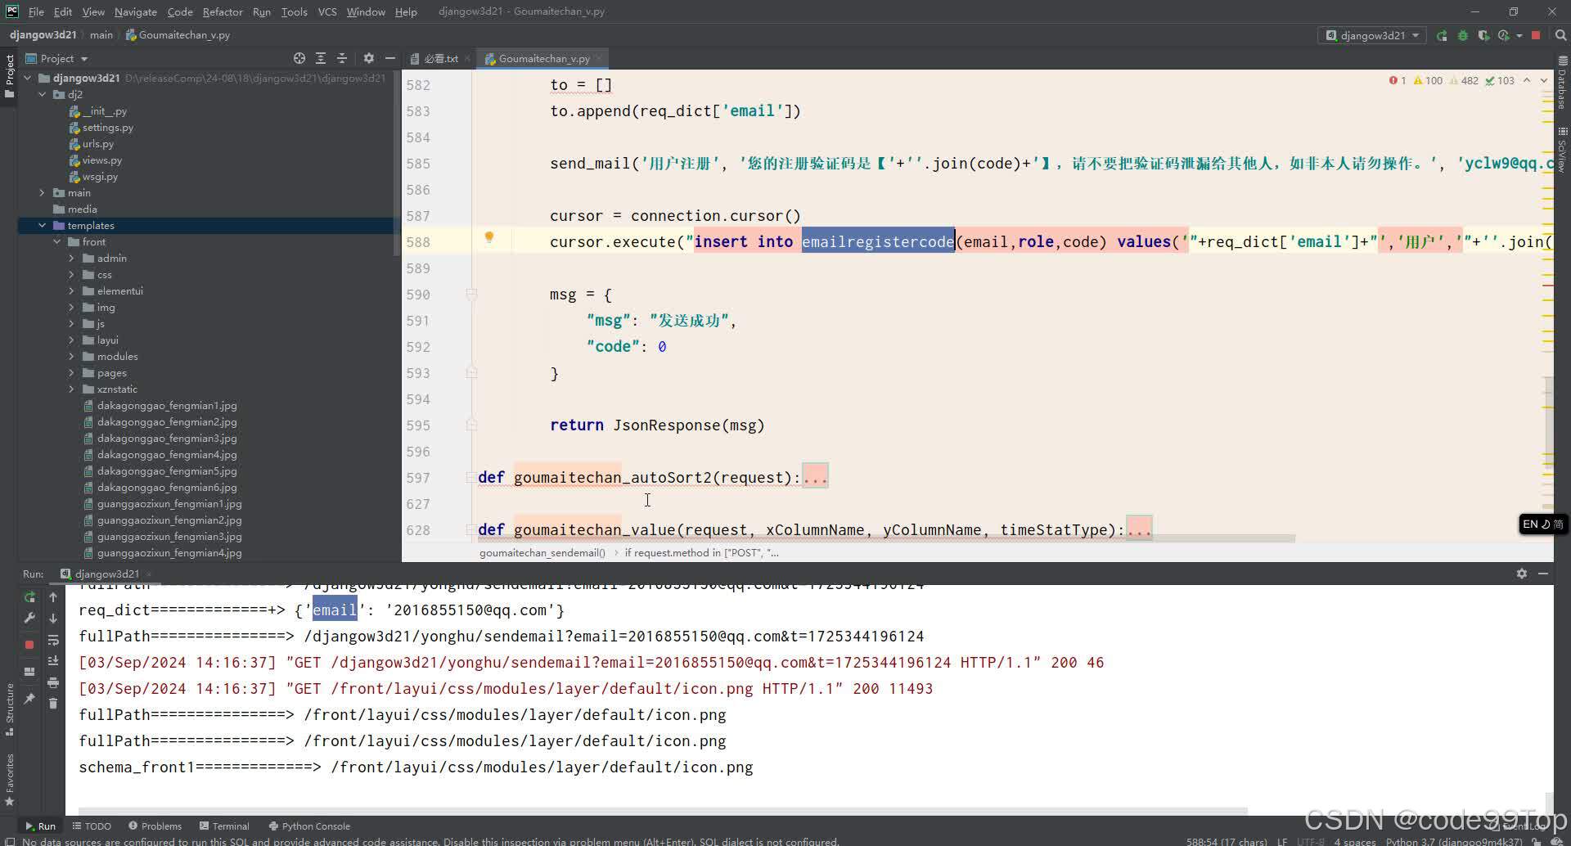Start debugging with the bug icon
Image resolution: width=1571 pixels, height=846 pixels.
(x=1462, y=35)
